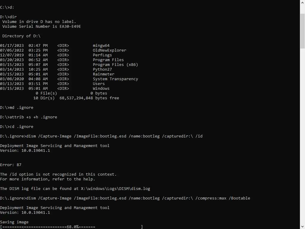
Task: Click the OldNewExplorer directory name
Action: click(110, 50)
